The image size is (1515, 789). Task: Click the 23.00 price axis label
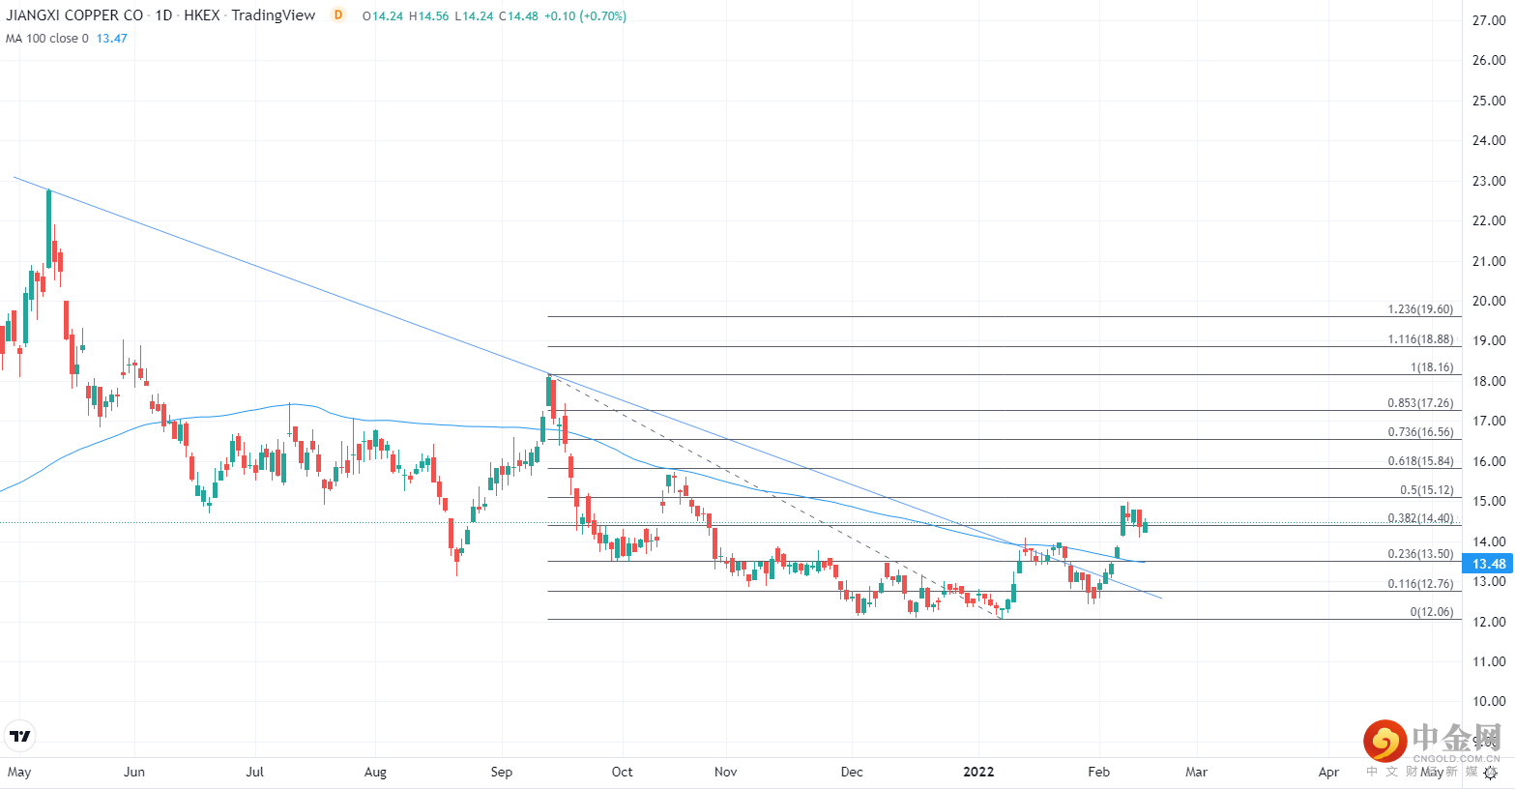click(1489, 181)
